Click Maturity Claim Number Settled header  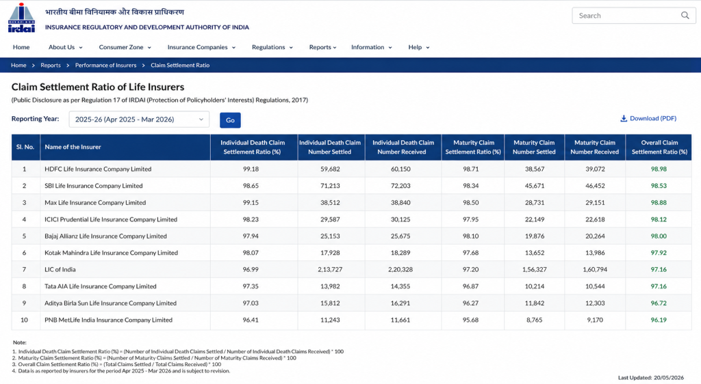tap(534, 147)
